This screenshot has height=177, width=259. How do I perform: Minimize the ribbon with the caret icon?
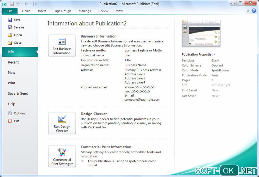click(248, 11)
